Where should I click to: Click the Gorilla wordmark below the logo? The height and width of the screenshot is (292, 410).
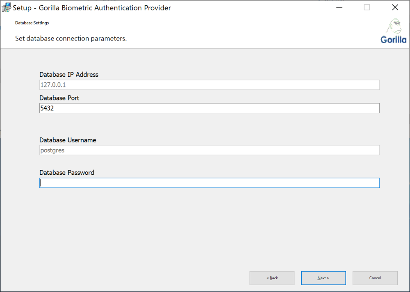(x=393, y=39)
